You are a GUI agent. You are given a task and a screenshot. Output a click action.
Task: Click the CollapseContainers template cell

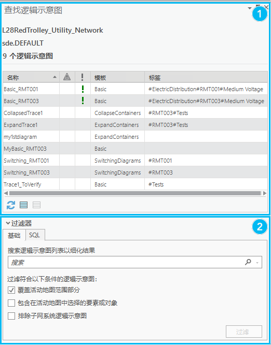point(117,113)
